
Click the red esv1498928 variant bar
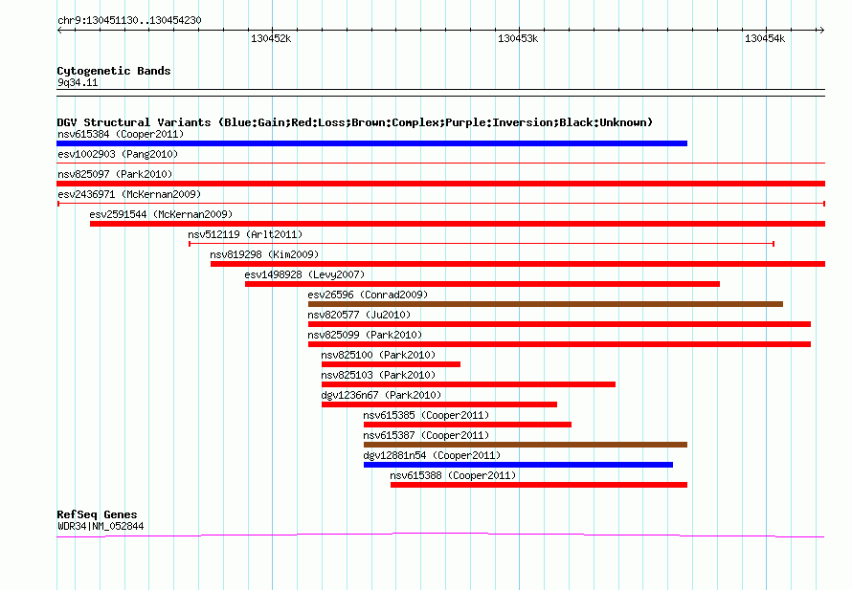click(x=482, y=284)
